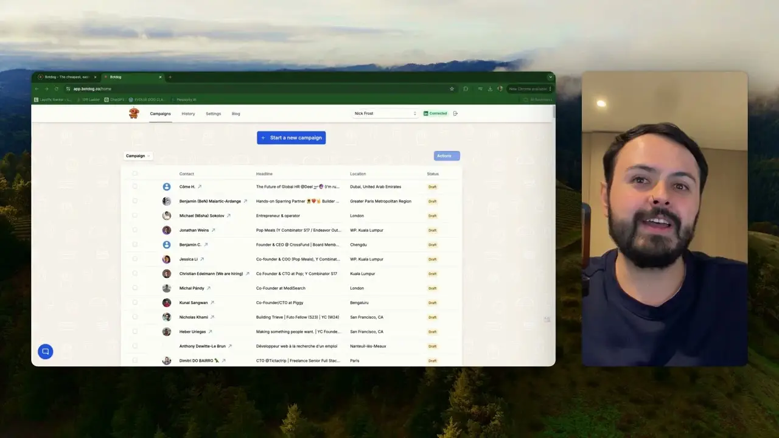Open Michal Pándy's external profile arrow

(x=209, y=288)
